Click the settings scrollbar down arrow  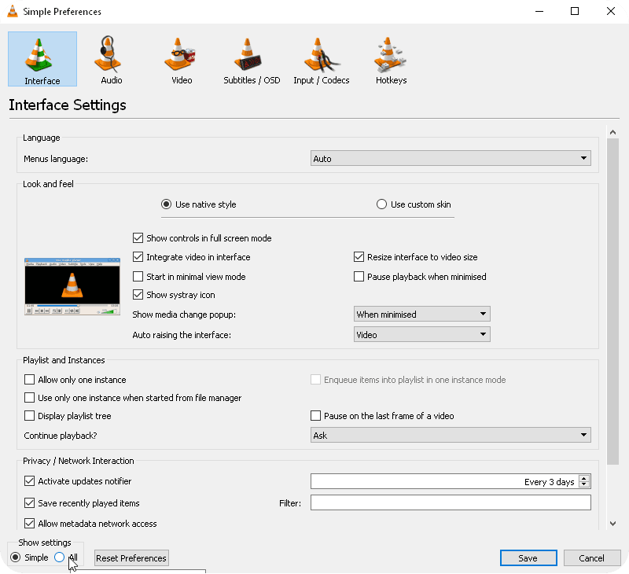612,524
